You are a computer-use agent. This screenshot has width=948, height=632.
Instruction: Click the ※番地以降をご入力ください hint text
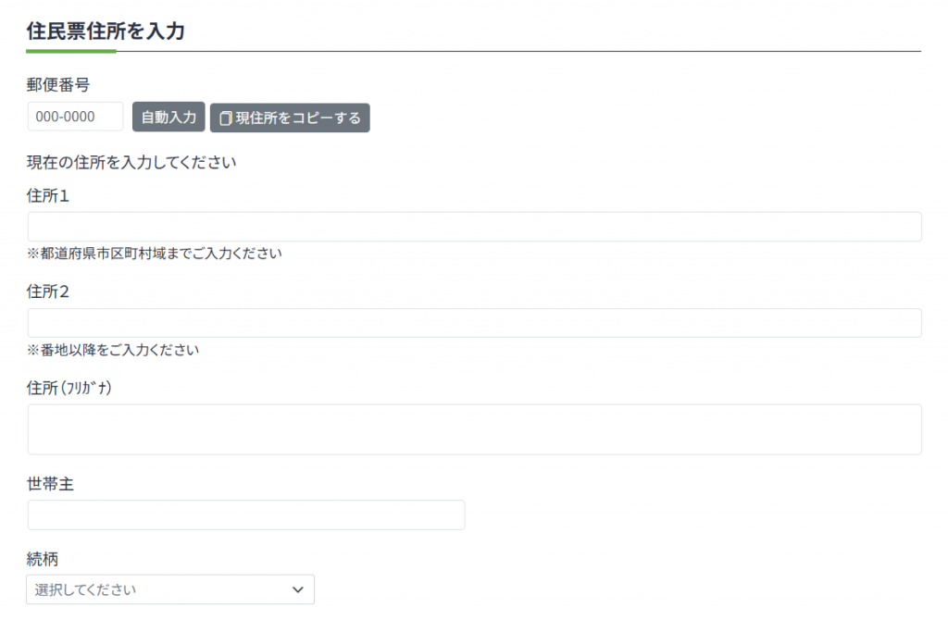[114, 350]
